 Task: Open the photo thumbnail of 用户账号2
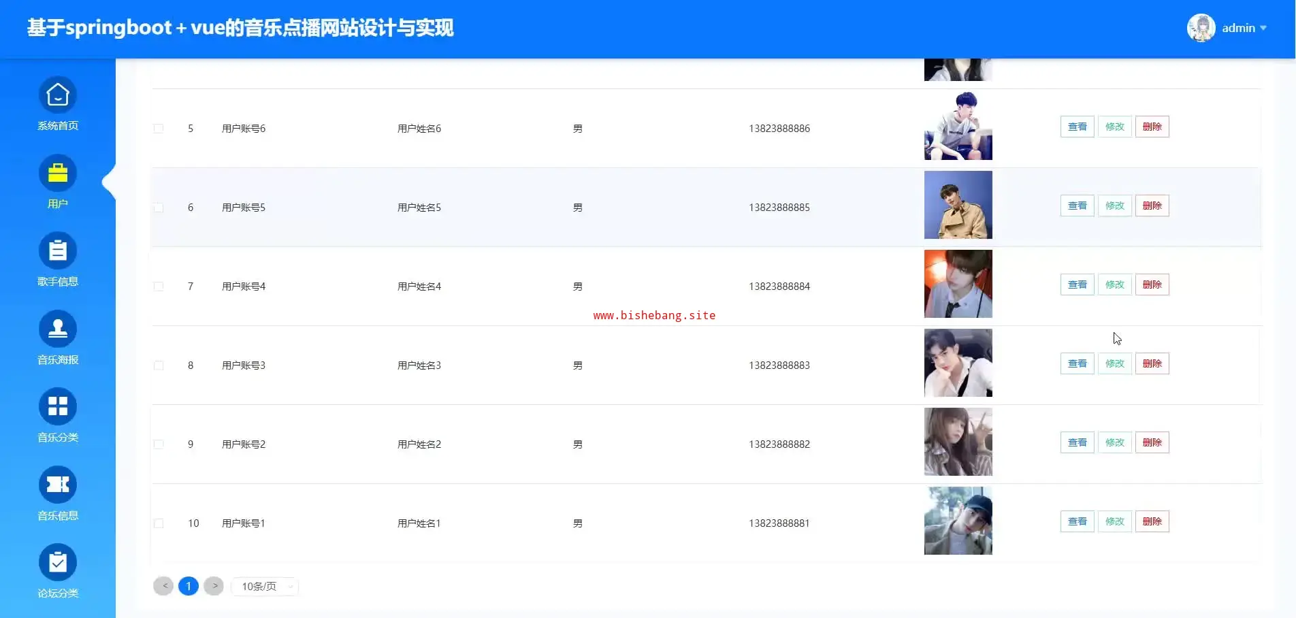958,442
